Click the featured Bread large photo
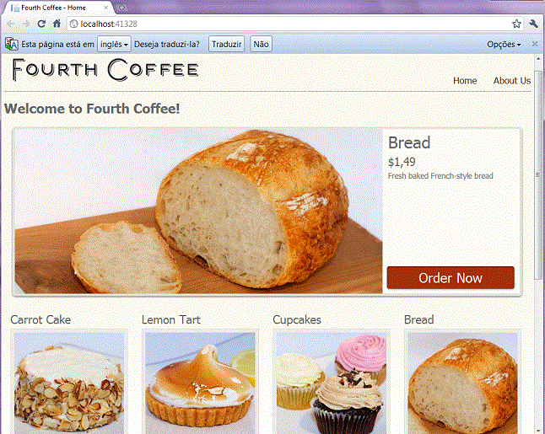This screenshot has width=545, height=434. click(x=198, y=212)
